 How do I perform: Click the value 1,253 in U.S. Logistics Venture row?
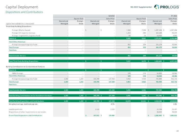click(128, 33)
